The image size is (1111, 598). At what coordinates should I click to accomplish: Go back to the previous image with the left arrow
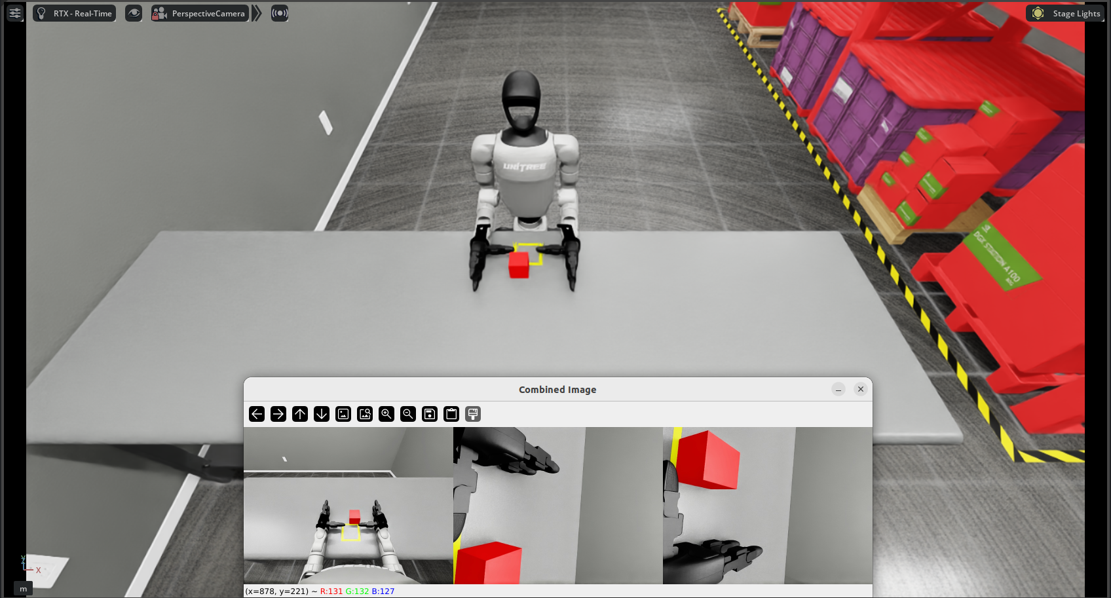tap(256, 414)
